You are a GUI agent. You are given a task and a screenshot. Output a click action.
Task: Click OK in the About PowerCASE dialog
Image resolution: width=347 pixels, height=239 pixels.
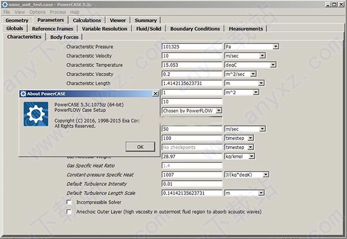(140, 147)
